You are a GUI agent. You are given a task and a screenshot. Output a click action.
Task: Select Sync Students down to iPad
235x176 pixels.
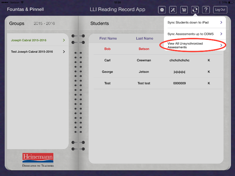point(188,22)
